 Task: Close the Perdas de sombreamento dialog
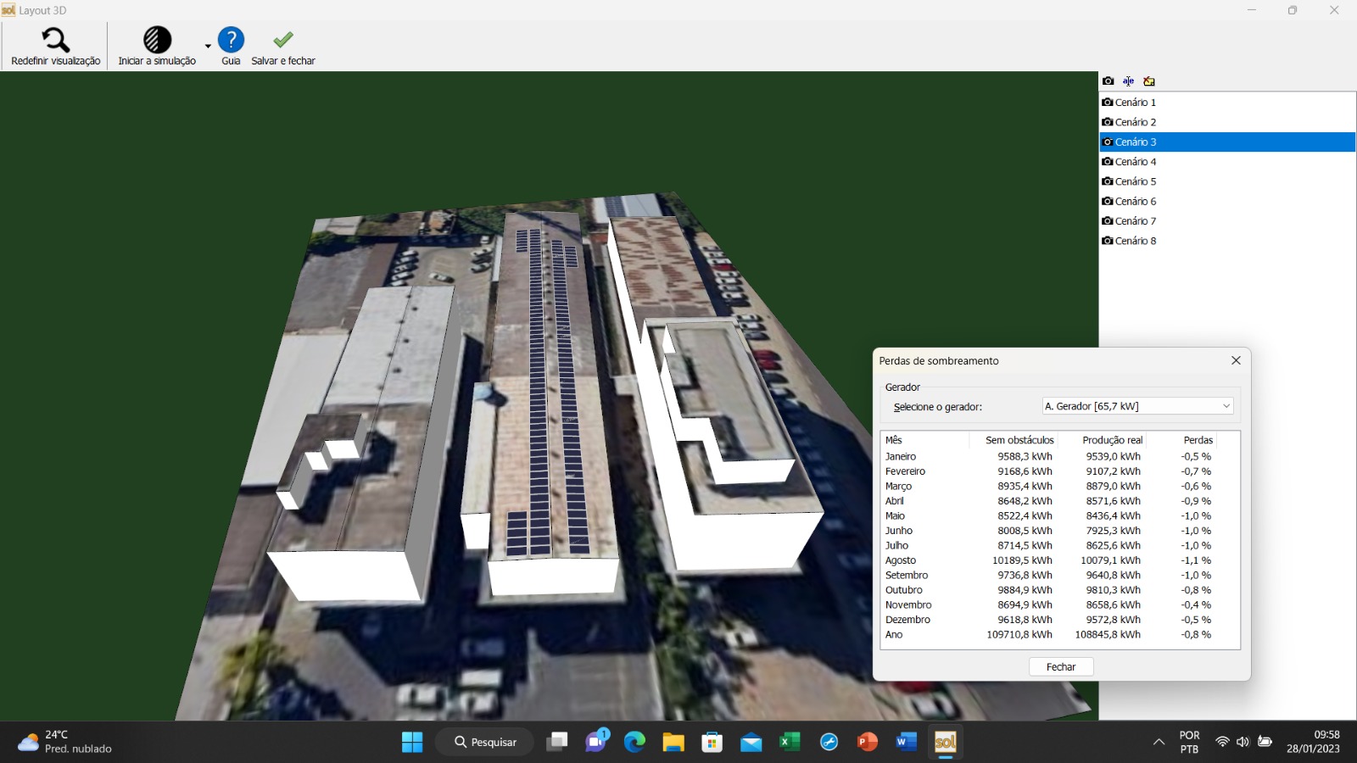click(x=1236, y=360)
